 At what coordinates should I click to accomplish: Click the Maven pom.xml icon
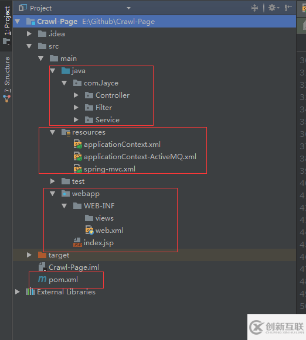tap(42, 279)
